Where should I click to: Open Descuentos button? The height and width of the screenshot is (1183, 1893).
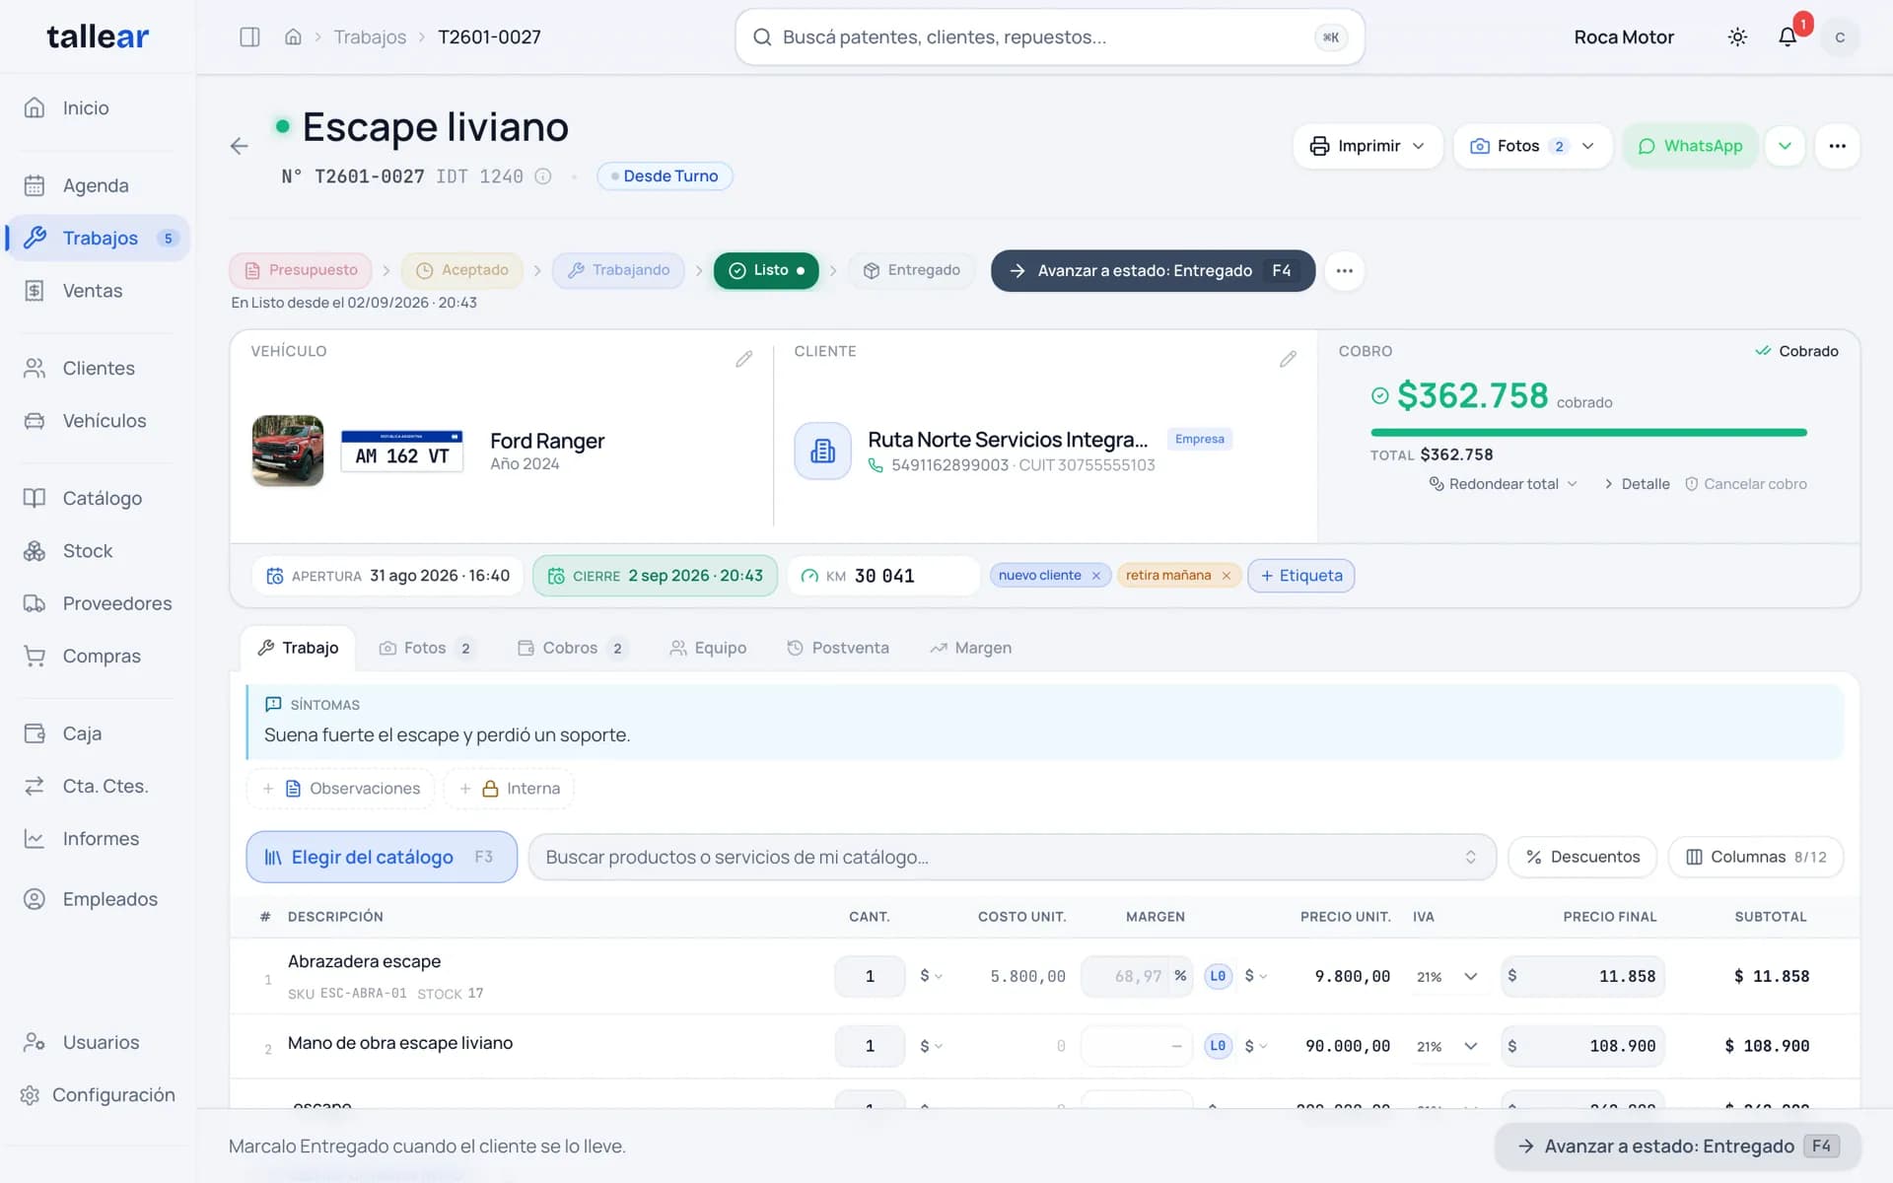click(x=1582, y=857)
